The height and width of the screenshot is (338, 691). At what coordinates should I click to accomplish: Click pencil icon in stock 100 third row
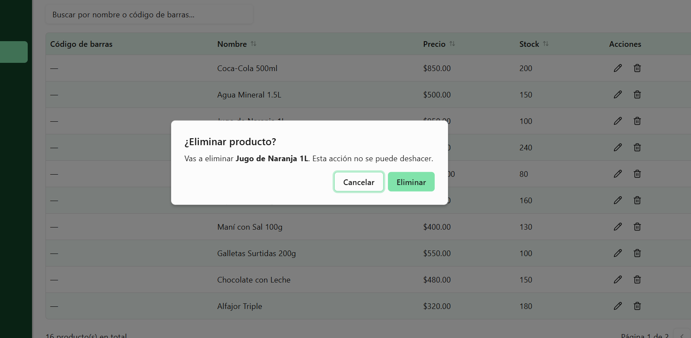click(x=618, y=121)
